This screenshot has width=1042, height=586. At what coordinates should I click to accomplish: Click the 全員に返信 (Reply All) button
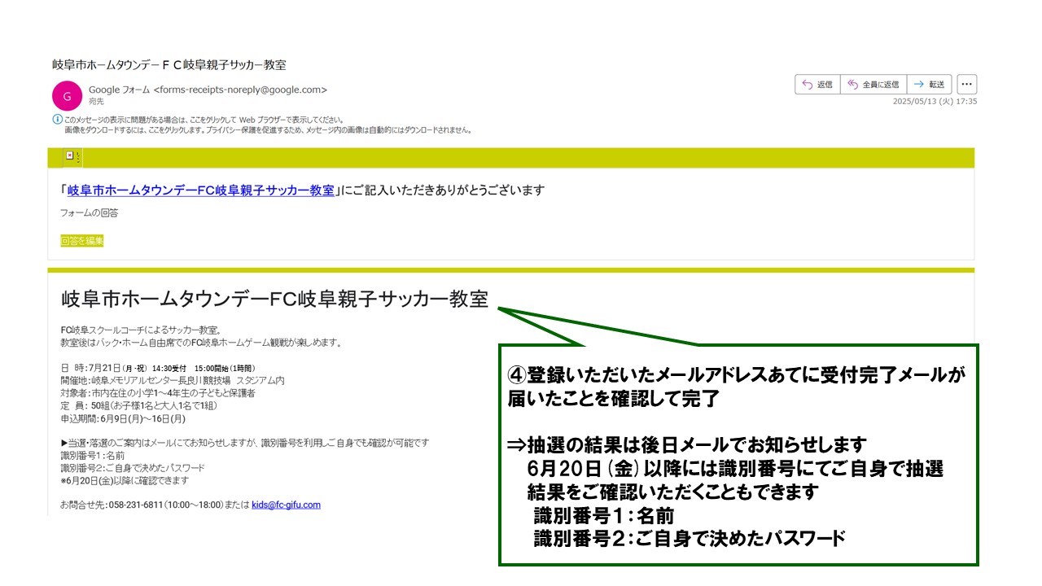point(873,85)
